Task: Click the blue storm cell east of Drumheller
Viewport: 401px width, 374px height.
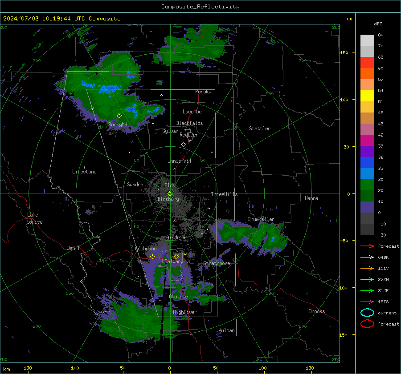Action: point(273,239)
